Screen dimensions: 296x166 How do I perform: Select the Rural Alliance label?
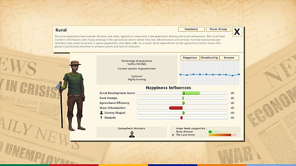pyautogui.click(x=185, y=132)
